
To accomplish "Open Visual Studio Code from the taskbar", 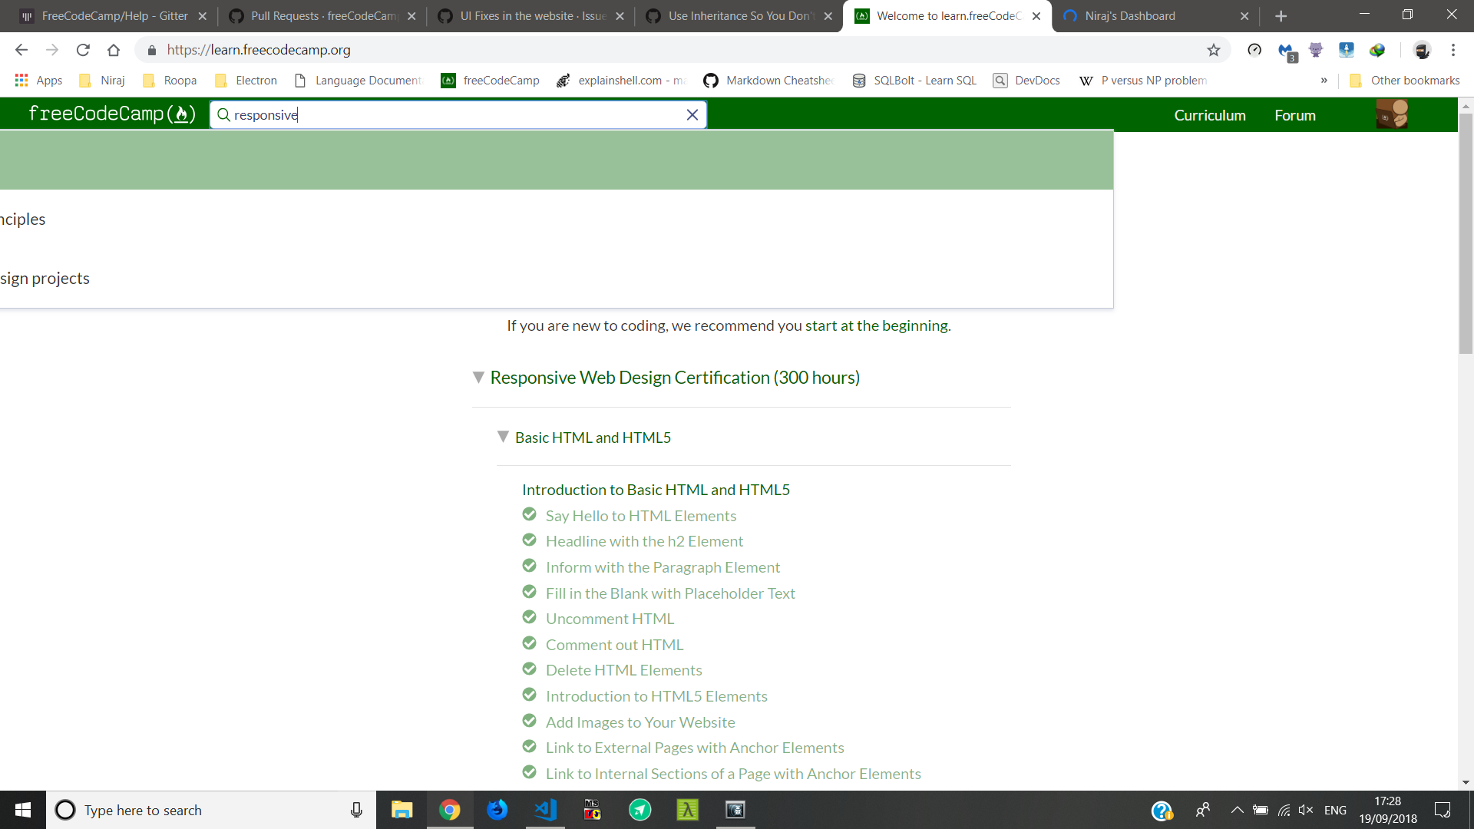I will [x=545, y=810].
